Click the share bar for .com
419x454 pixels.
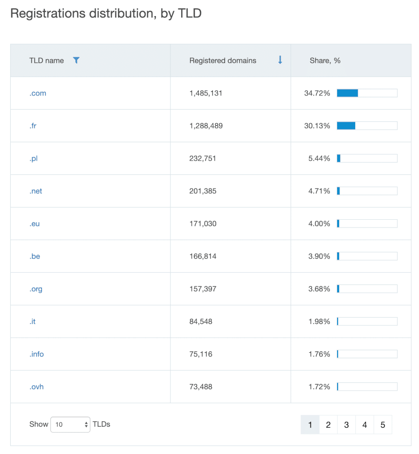coord(366,93)
